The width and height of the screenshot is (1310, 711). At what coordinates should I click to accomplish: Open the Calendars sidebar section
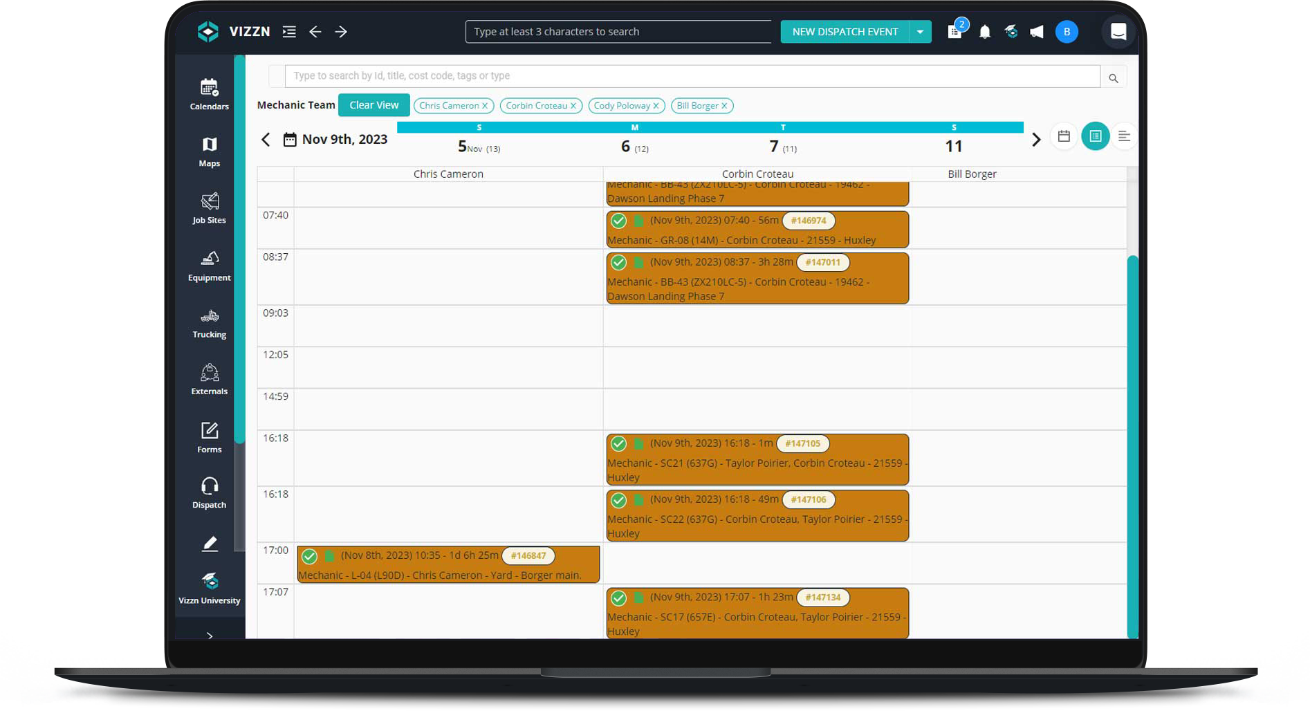tap(209, 95)
